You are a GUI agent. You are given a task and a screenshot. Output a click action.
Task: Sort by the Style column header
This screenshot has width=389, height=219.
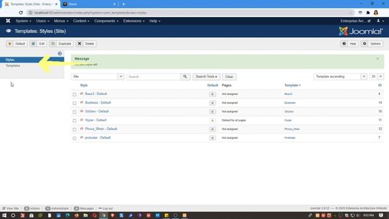click(x=84, y=85)
